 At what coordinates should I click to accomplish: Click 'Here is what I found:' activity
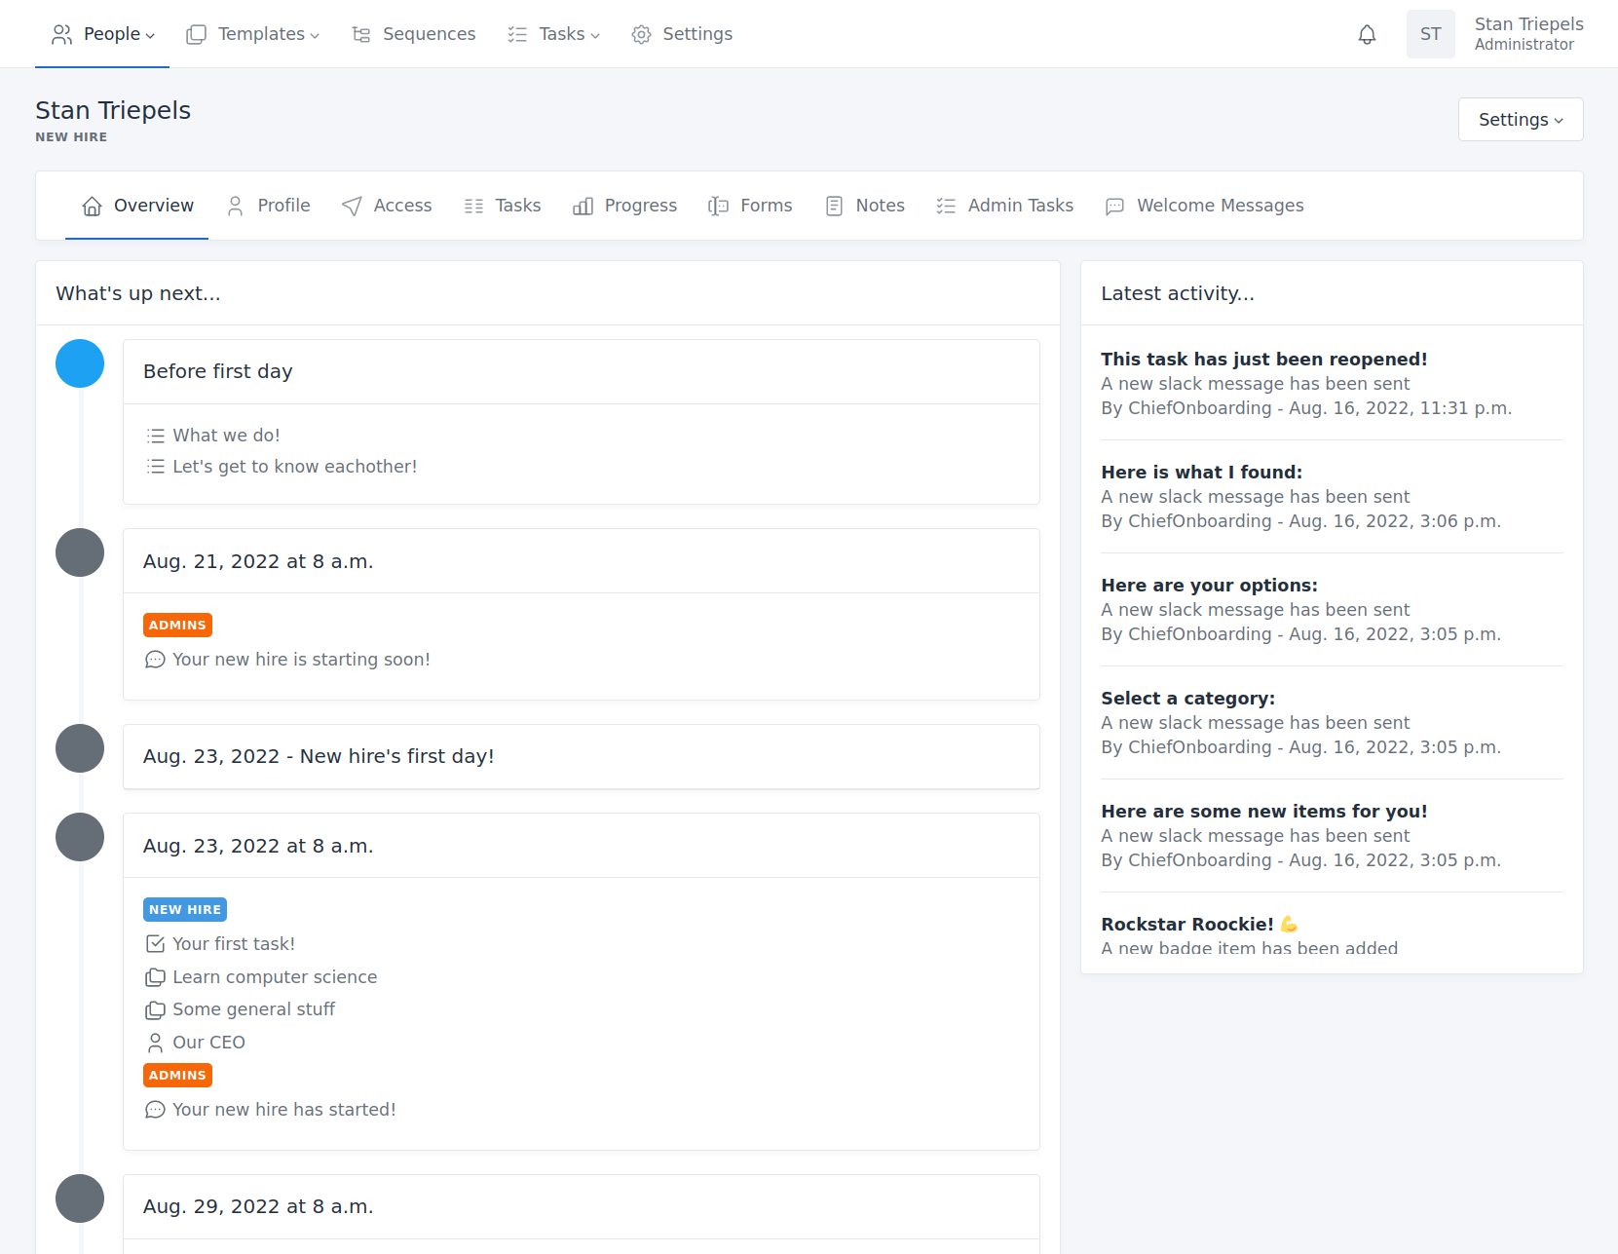click(1201, 473)
